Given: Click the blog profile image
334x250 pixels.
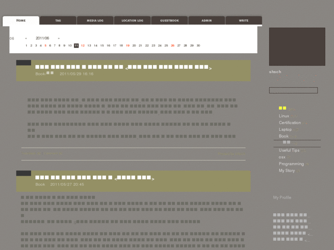Looking at the screenshot, I should tap(297, 46).
